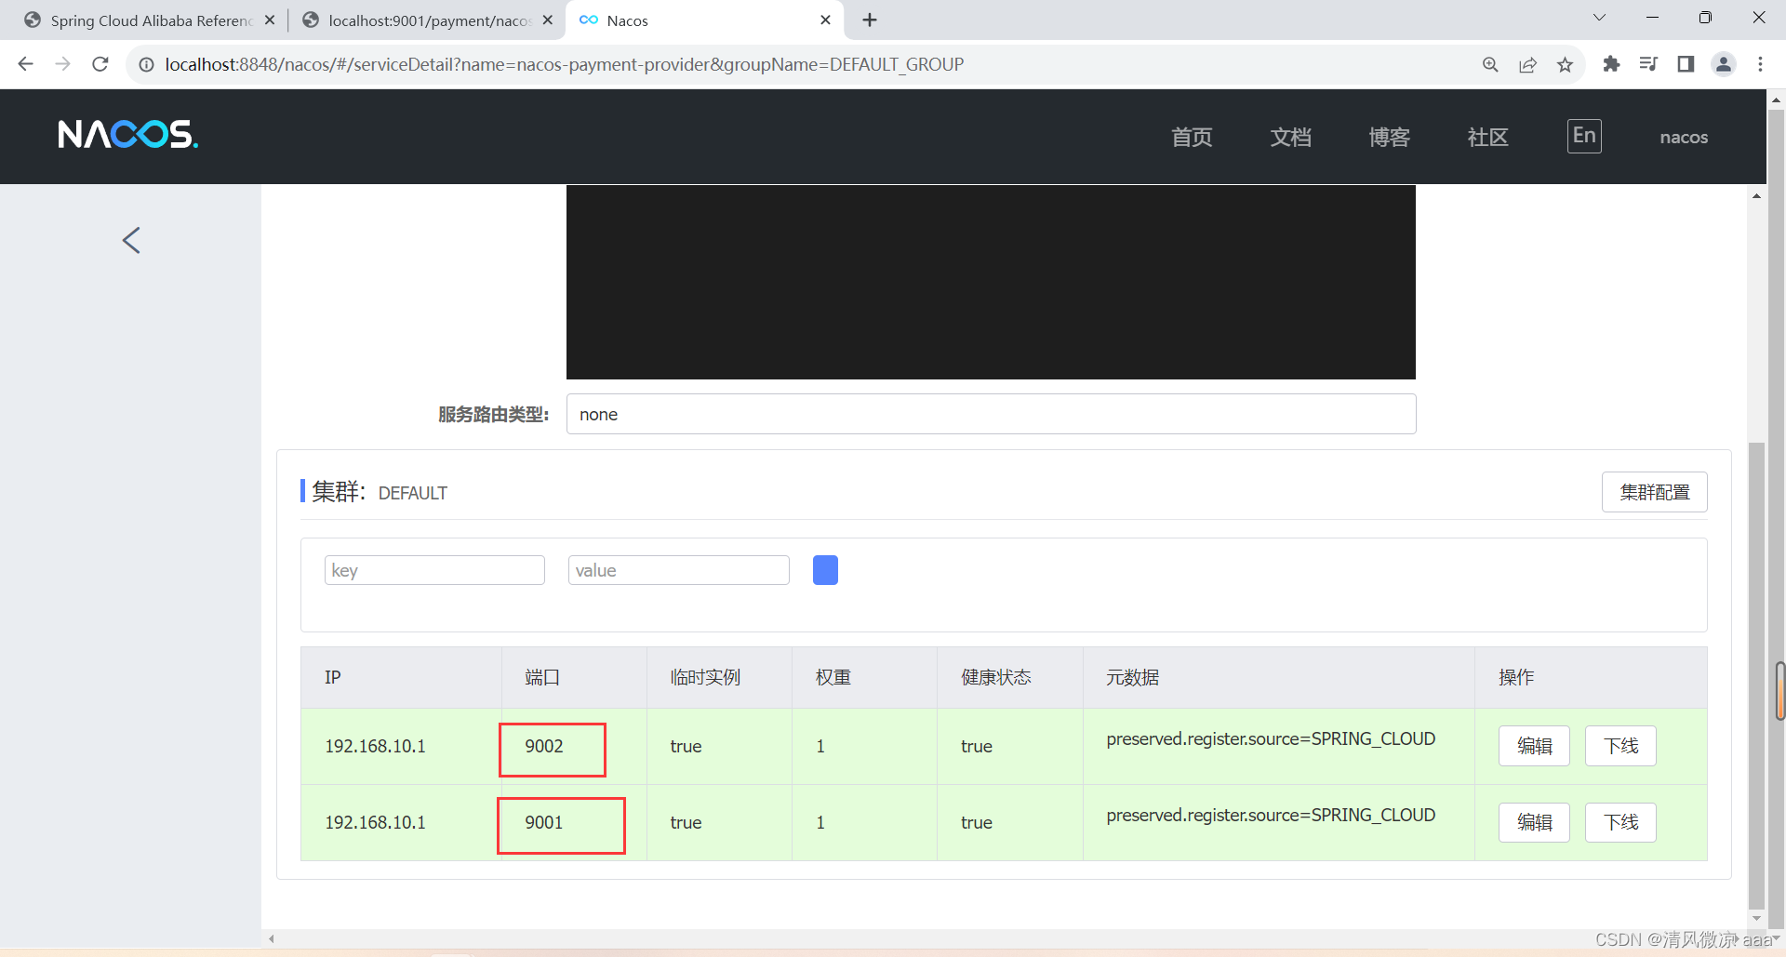Click the inner page vertical scrollbar
The image size is (1786, 957).
[x=1756, y=675]
